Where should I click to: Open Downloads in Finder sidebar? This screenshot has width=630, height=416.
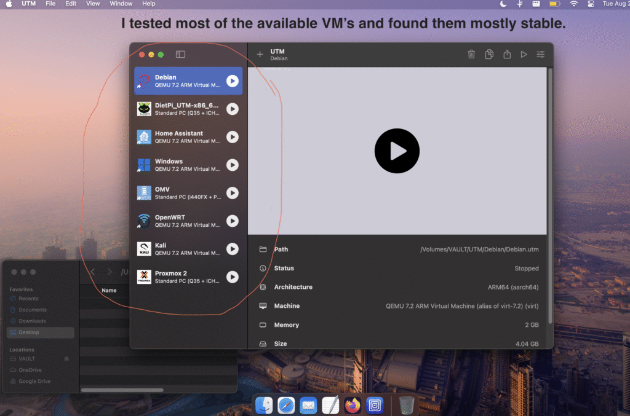pos(32,321)
